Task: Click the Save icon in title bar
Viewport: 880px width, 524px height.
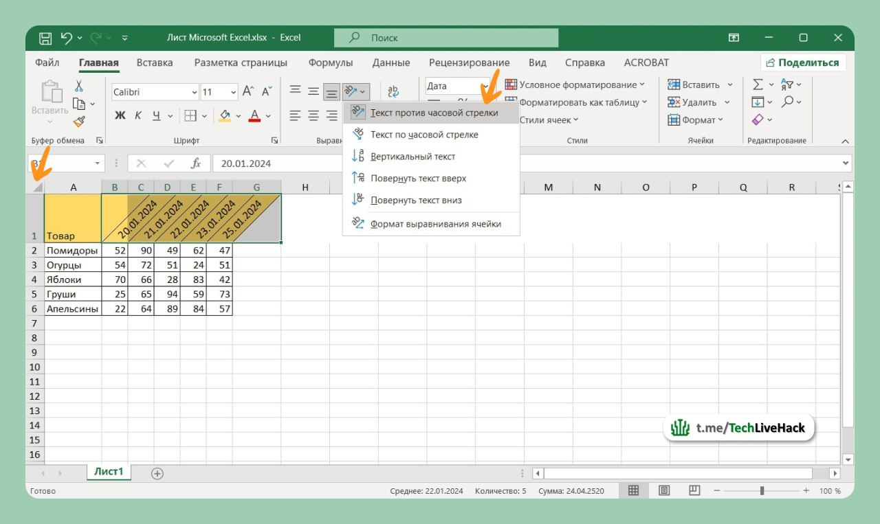Action: tap(45, 38)
